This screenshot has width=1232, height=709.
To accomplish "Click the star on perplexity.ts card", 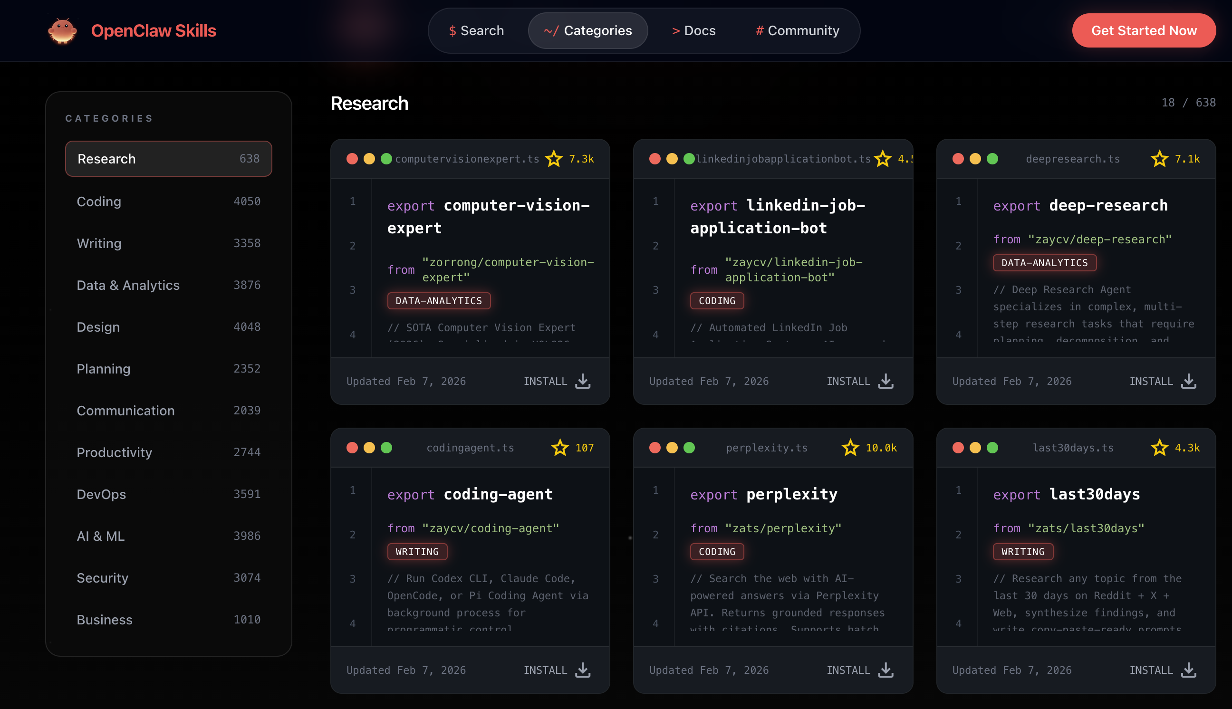I will point(850,448).
